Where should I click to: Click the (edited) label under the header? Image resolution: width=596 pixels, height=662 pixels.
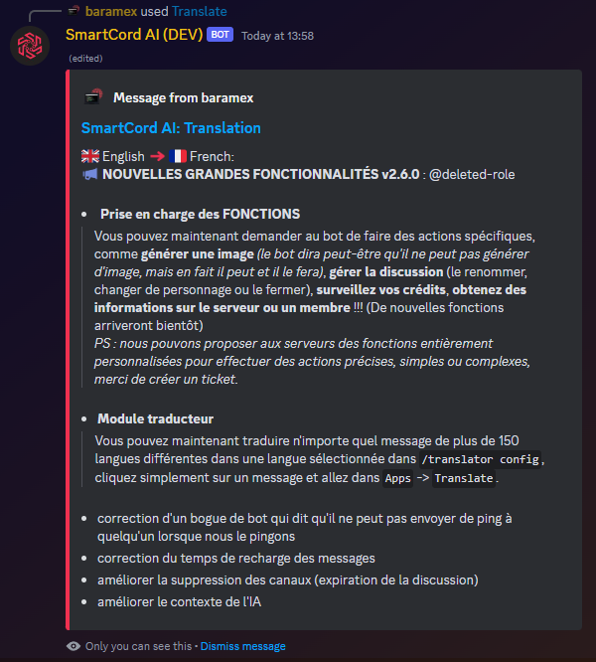(x=83, y=58)
